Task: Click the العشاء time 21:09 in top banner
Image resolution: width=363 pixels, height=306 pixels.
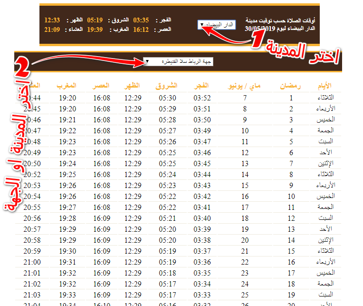Action: click(x=52, y=30)
